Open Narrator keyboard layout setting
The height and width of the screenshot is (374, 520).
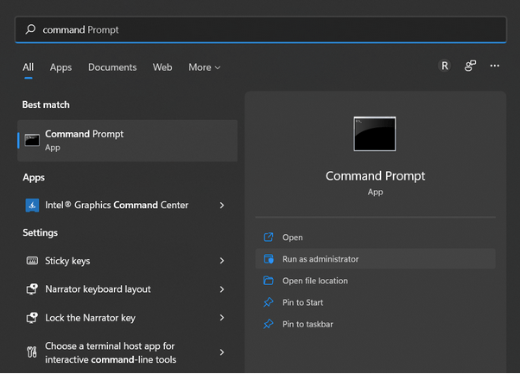[127, 289]
